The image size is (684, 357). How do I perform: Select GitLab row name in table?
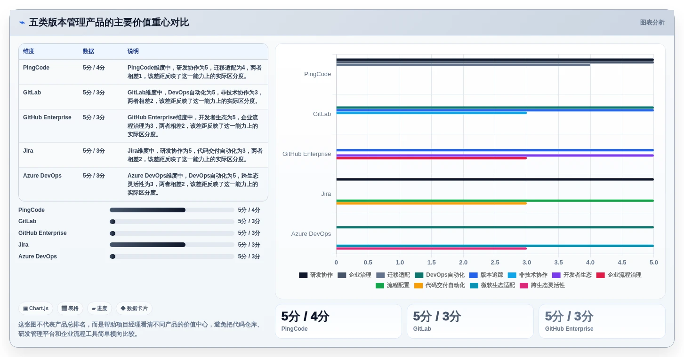32,93
